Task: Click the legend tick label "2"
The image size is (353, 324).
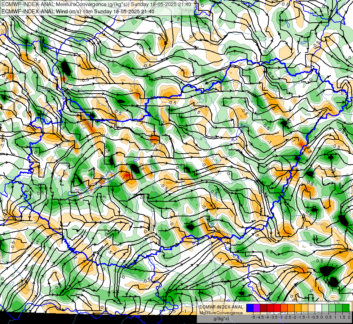Action: [349, 317]
